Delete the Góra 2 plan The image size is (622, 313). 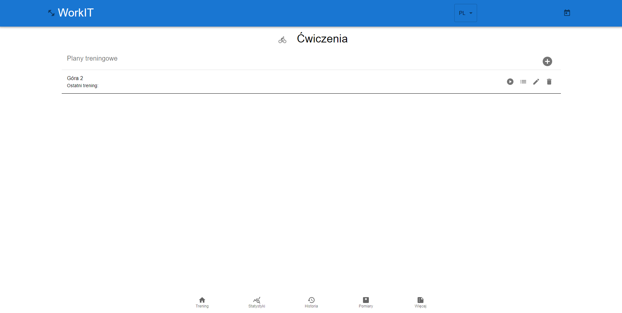click(549, 82)
